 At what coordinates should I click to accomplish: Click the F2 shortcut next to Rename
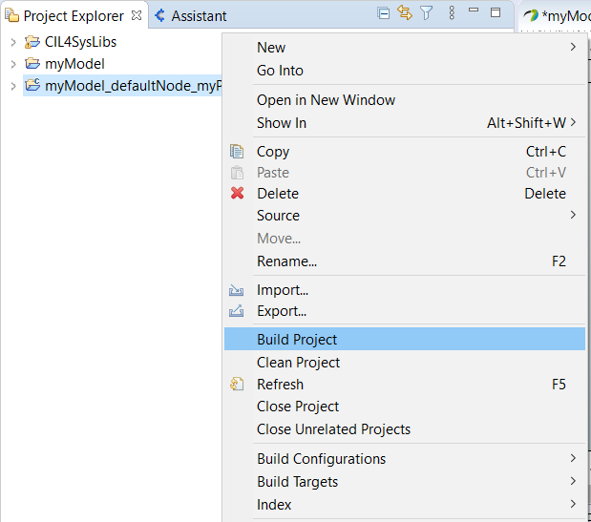click(x=559, y=261)
